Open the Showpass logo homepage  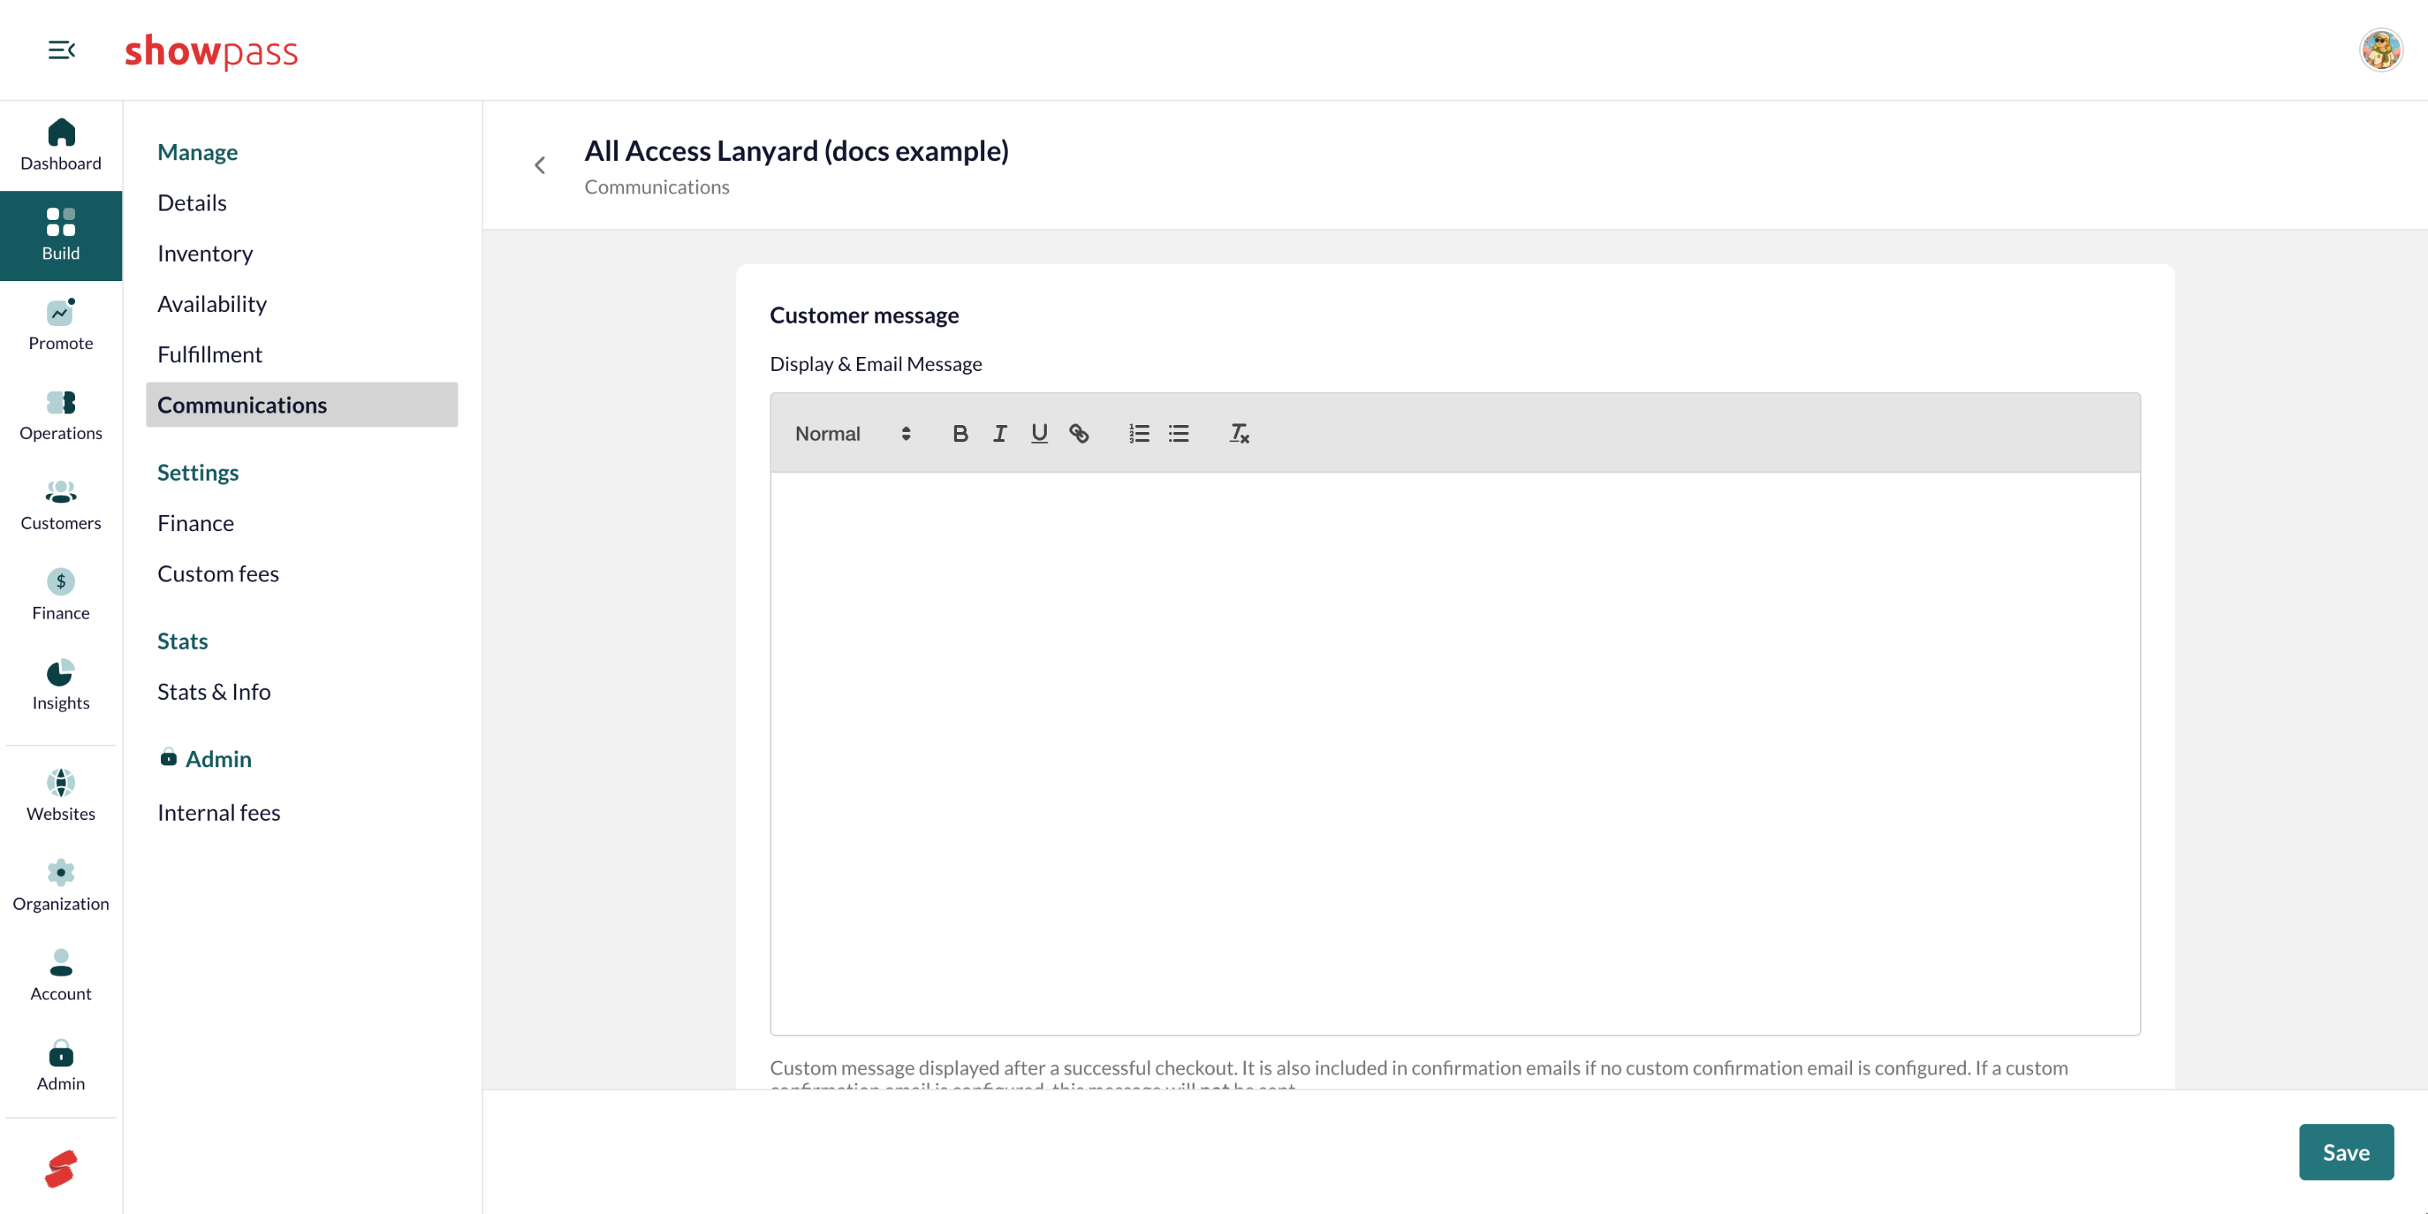tap(211, 51)
